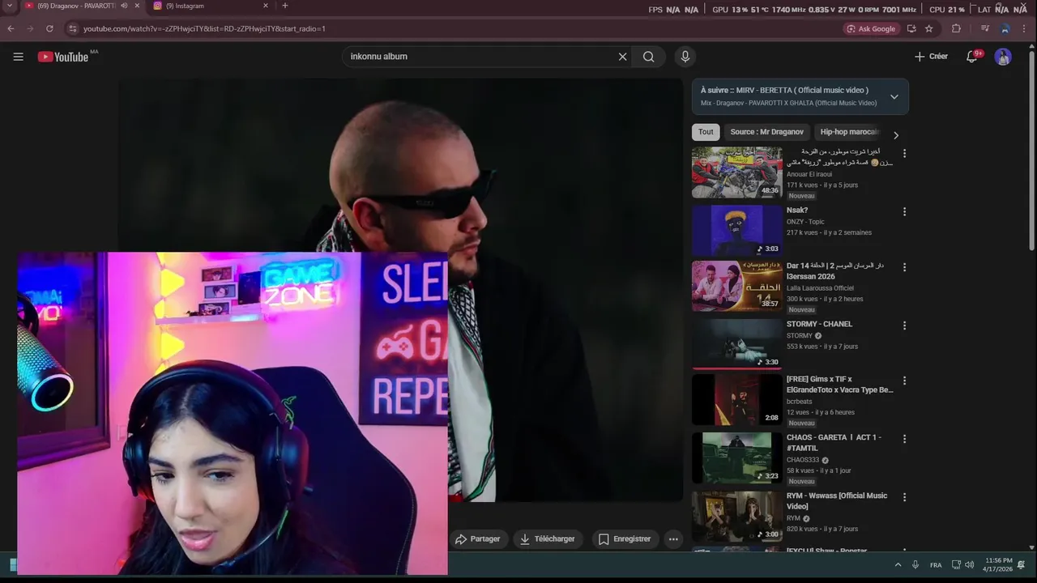The height and width of the screenshot is (583, 1037).
Task: Switch to the Instagram tab
Action: (211, 6)
